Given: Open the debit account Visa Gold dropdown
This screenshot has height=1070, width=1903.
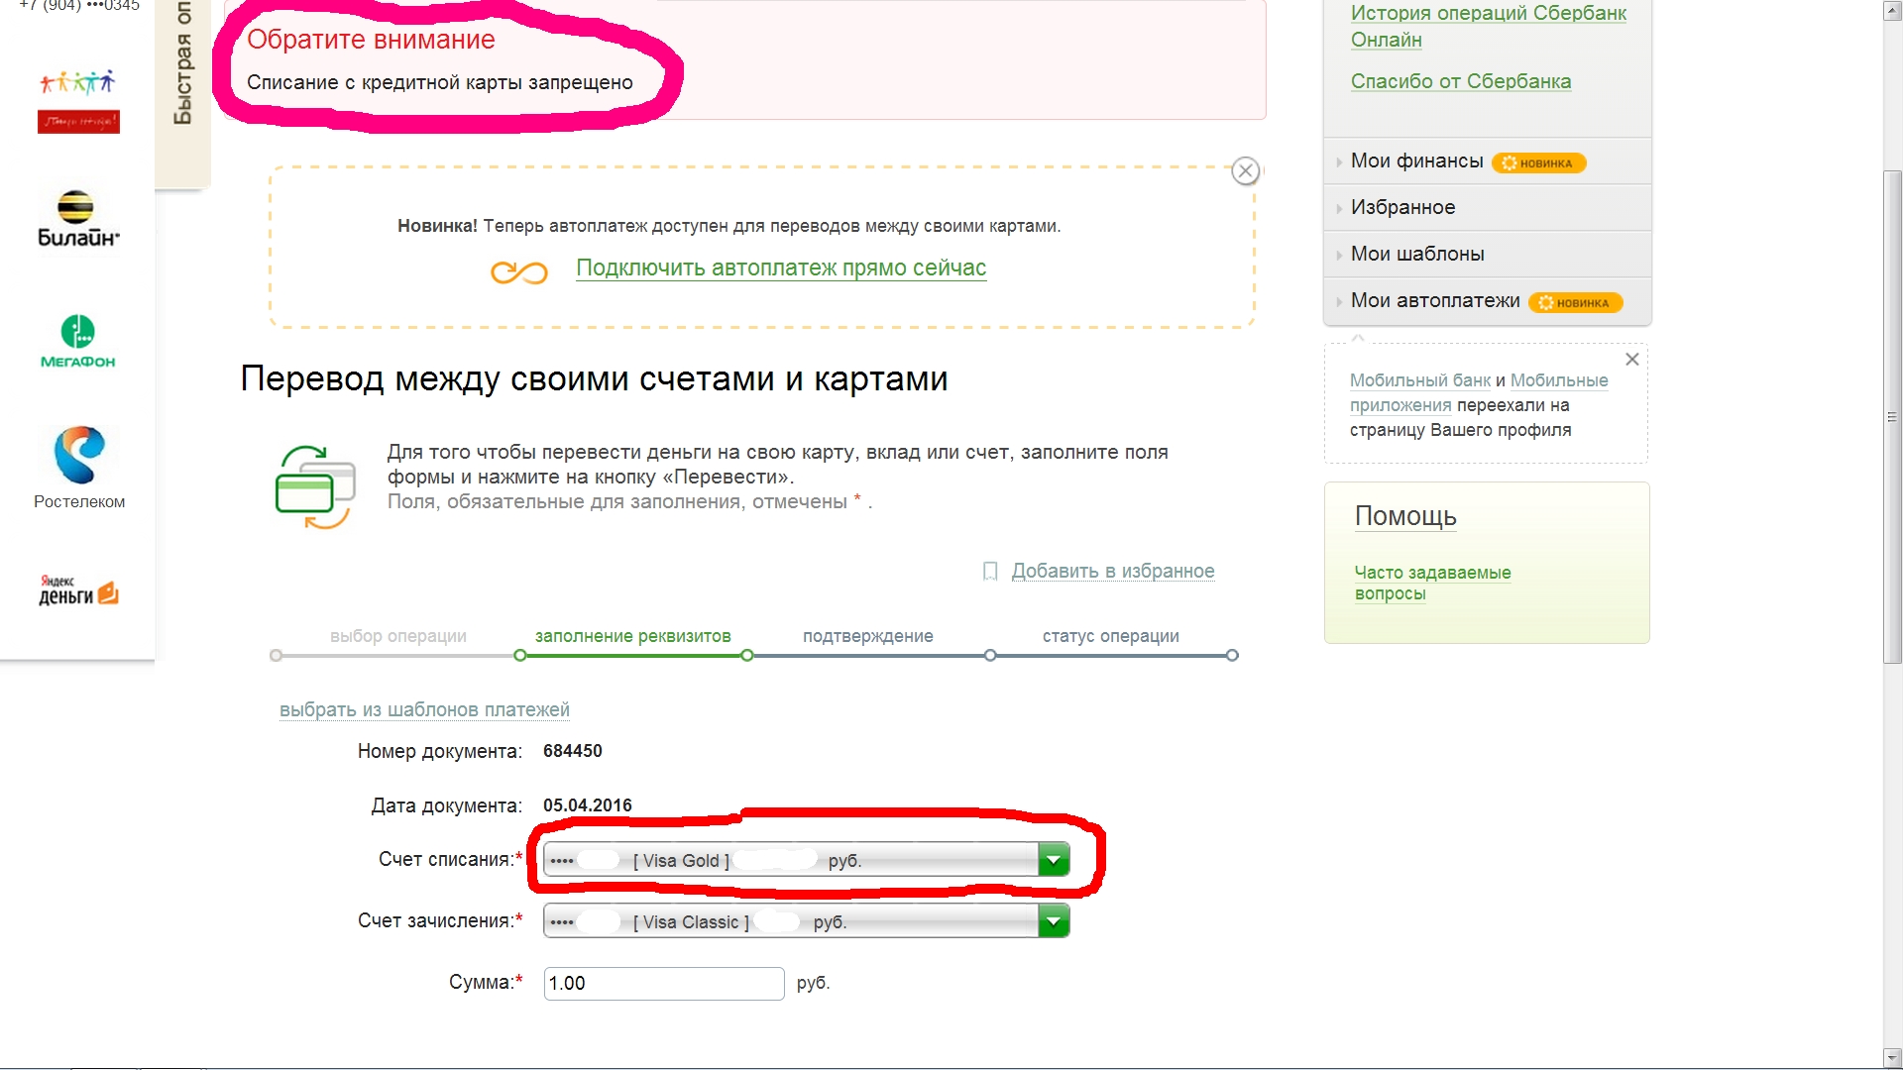Looking at the screenshot, I should 1054,860.
